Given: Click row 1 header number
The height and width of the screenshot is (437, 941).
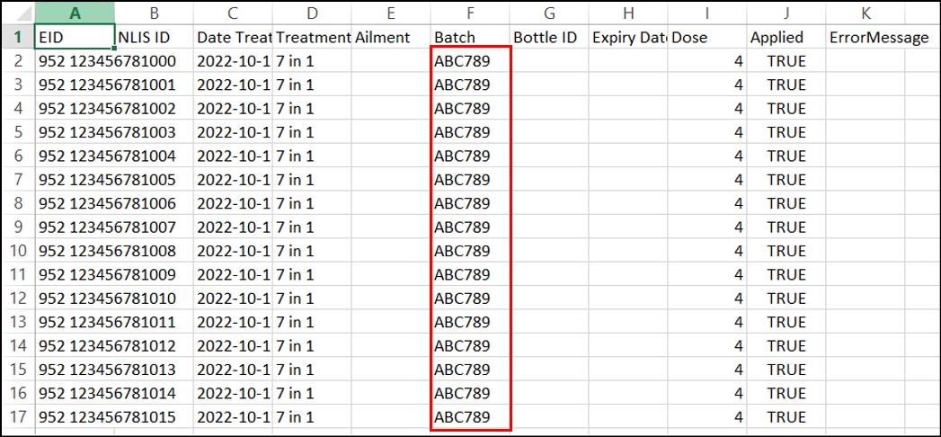Looking at the screenshot, I should (x=17, y=38).
